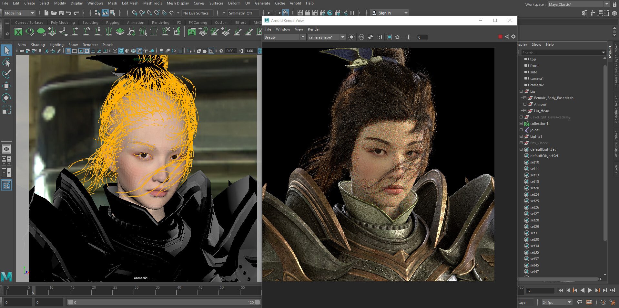
Task: Click the Save scene icon
Action: pos(61,13)
